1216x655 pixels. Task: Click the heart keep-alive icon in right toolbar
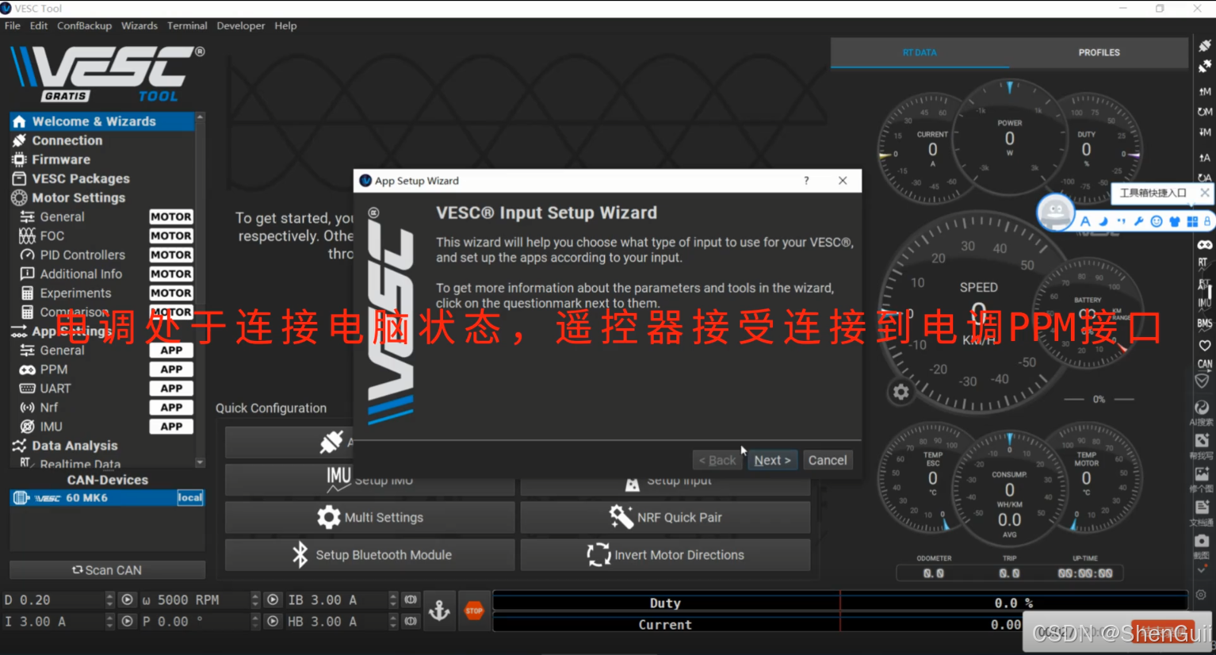click(1205, 345)
